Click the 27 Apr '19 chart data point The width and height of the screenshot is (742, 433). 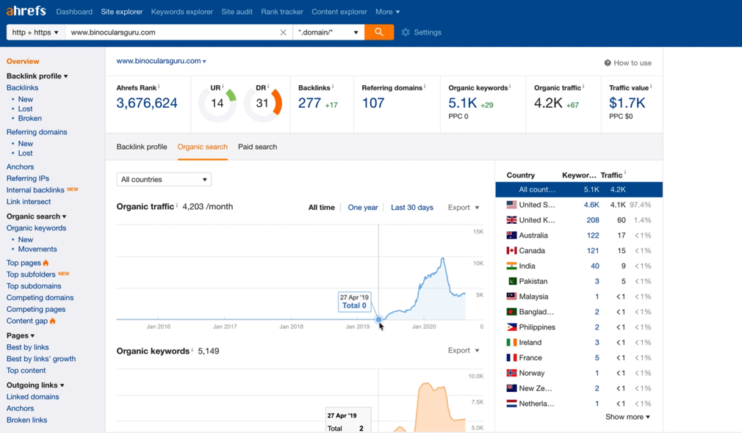pyautogui.click(x=379, y=319)
